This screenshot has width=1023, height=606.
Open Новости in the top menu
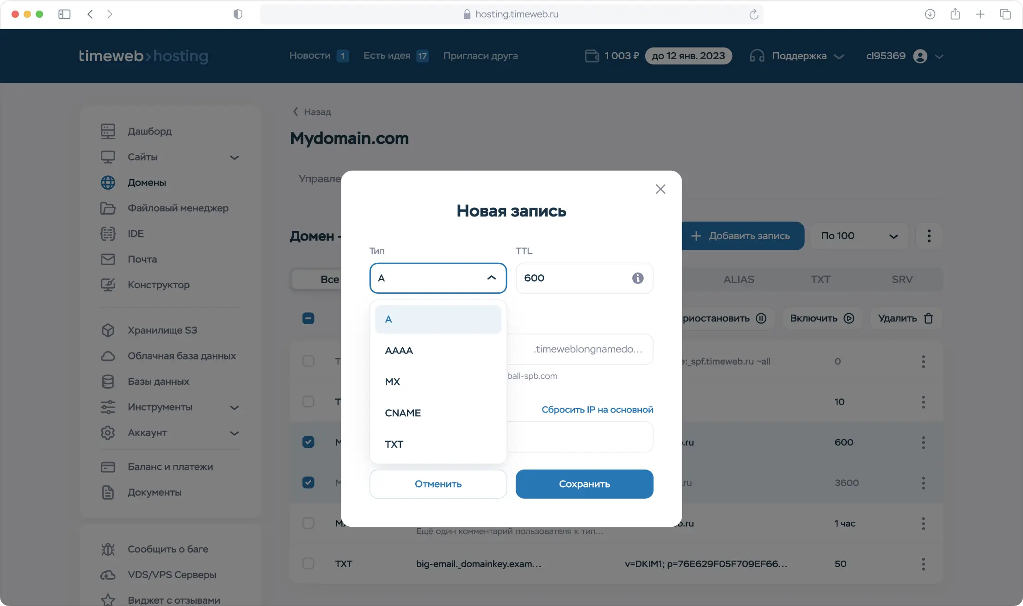coord(310,56)
